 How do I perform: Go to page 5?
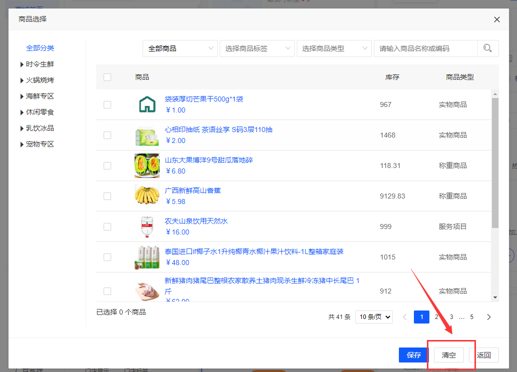click(472, 317)
